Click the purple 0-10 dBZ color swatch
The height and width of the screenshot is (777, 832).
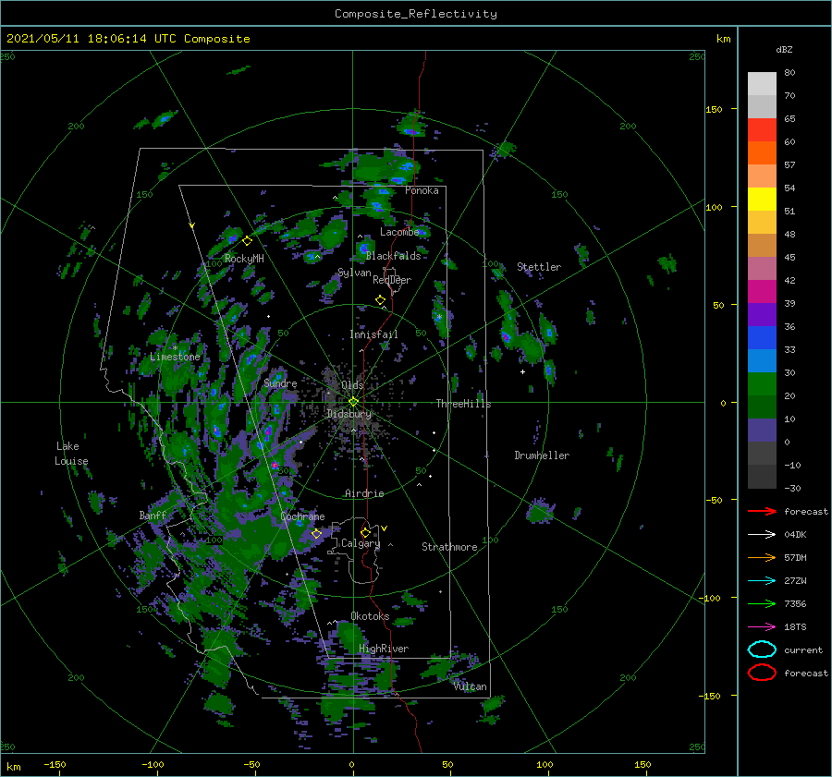coord(762,431)
